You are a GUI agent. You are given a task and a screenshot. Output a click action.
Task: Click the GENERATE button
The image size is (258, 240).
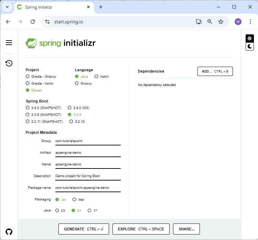click(84, 229)
